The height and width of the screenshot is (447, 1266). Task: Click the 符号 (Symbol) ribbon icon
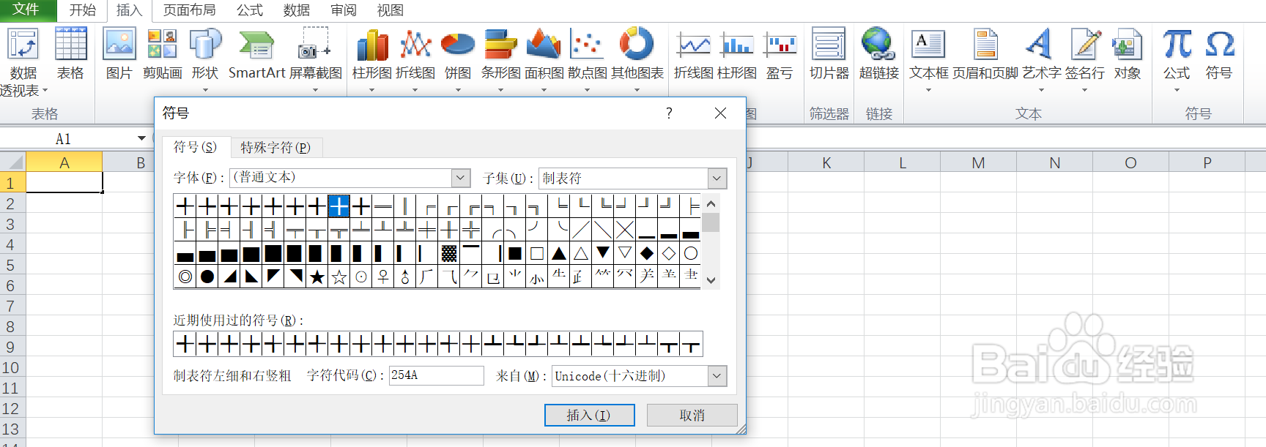(x=1219, y=53)
